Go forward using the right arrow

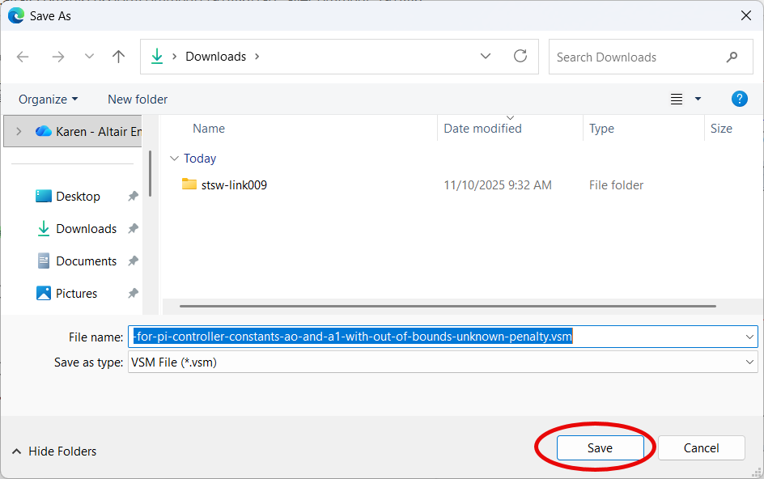coord(58,57)
